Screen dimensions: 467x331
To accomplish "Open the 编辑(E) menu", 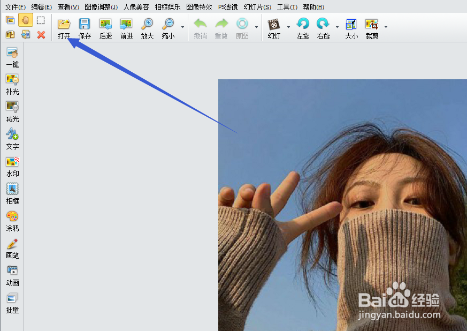I will pos(41,7).
